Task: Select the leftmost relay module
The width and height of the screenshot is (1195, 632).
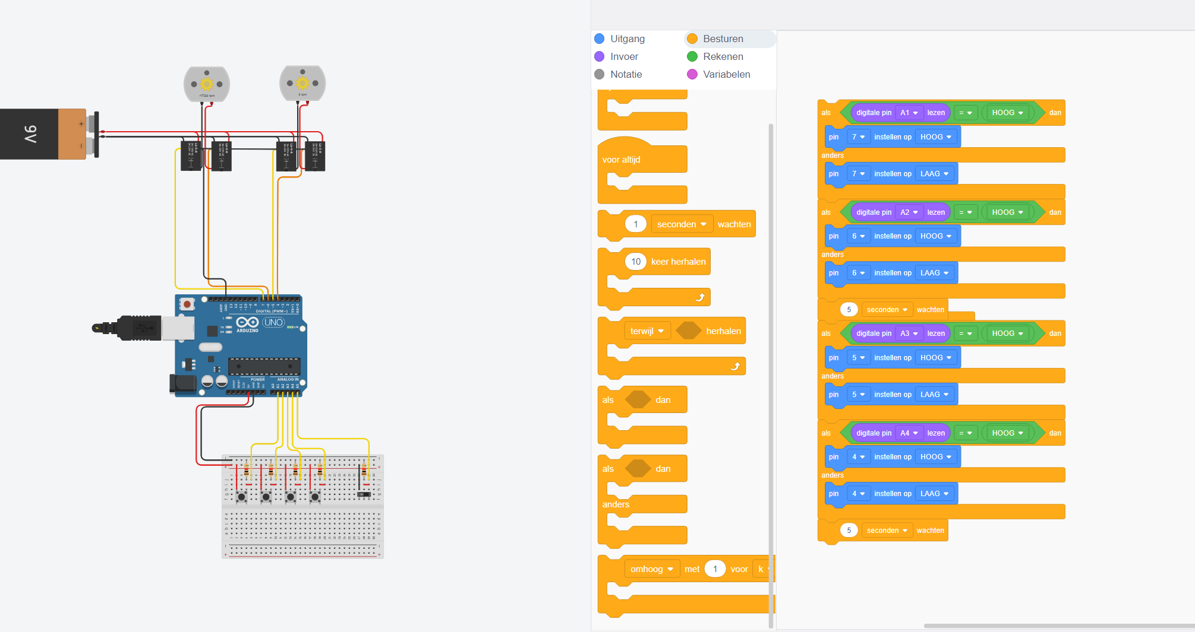Action: (x=191, y=156)
